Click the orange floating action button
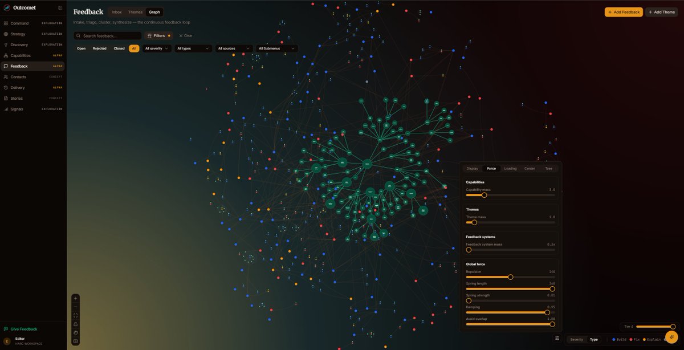Screen dimensions: 684x350 click(x=671, y=337)
